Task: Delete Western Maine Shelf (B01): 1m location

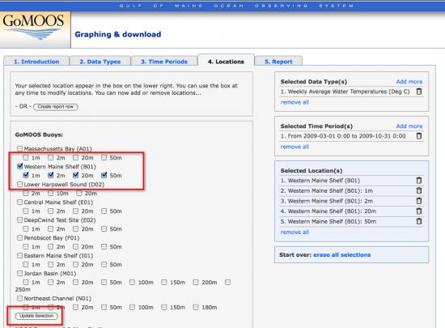Action: [x=419, y=190]
